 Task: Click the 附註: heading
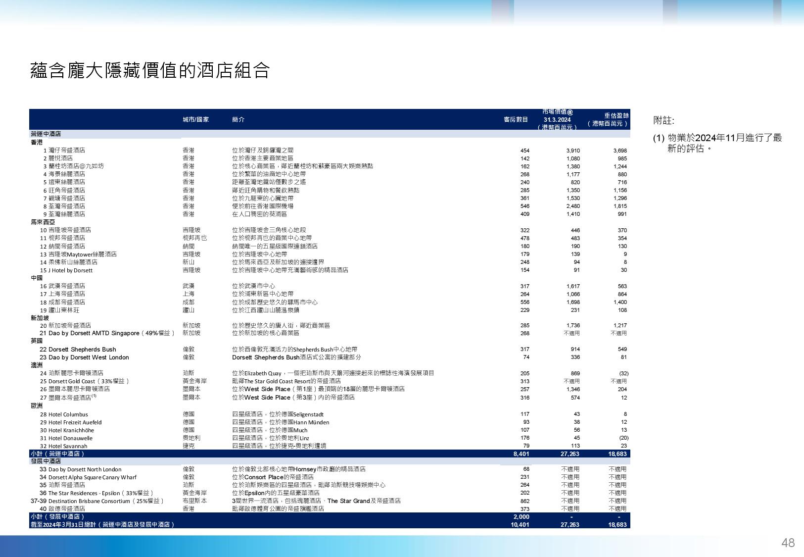tap(663, 120)
